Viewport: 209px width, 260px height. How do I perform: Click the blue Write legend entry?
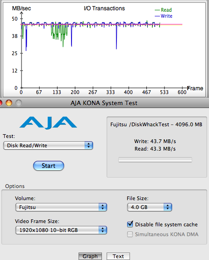pos(164,16)
